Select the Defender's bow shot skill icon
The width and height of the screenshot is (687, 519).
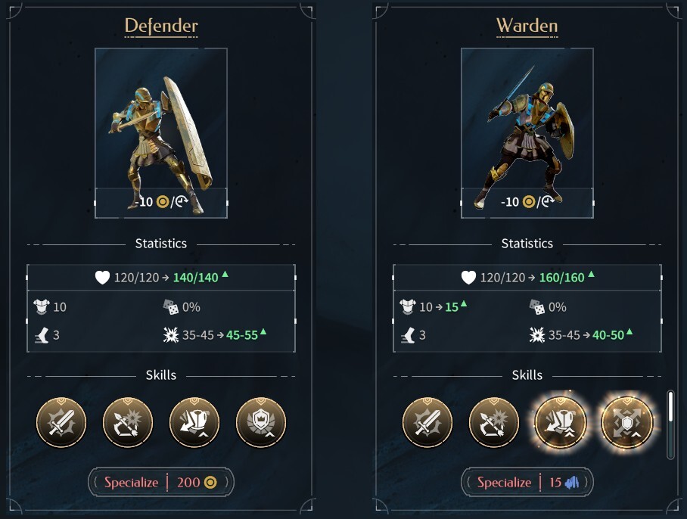(128, 422)
